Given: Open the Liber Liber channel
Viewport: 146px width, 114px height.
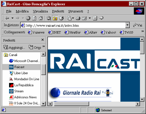Looking at the screenshot, I should point(19,73).
